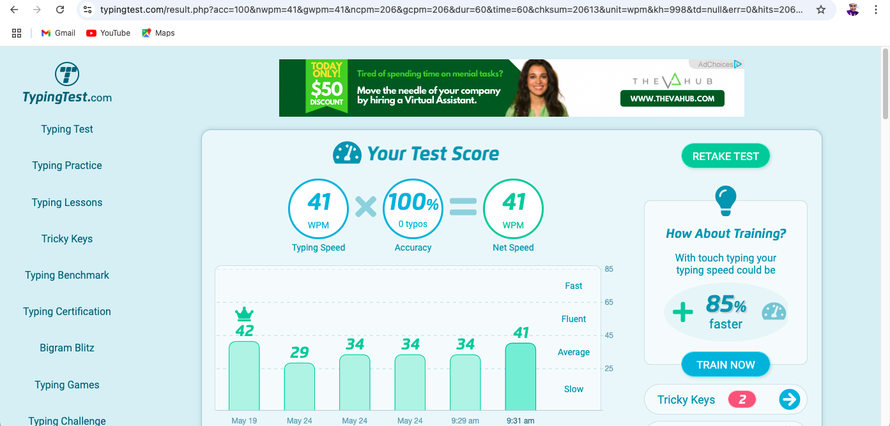Click the 9:31 am bar showing 41
Screen dimensions: 890x426
click(x=521, y=377)
